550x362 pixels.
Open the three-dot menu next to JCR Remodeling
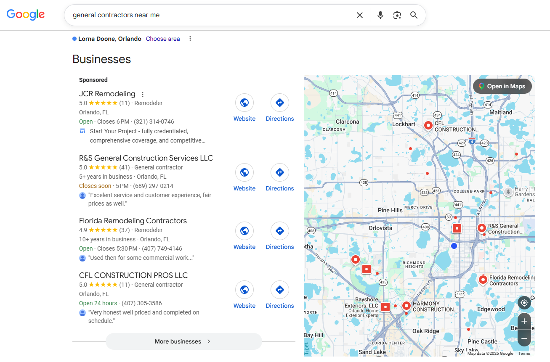coord(143,95)
